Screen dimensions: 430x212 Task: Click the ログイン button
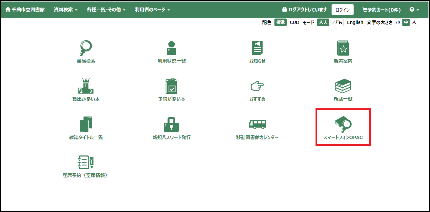tap(342, 10)
